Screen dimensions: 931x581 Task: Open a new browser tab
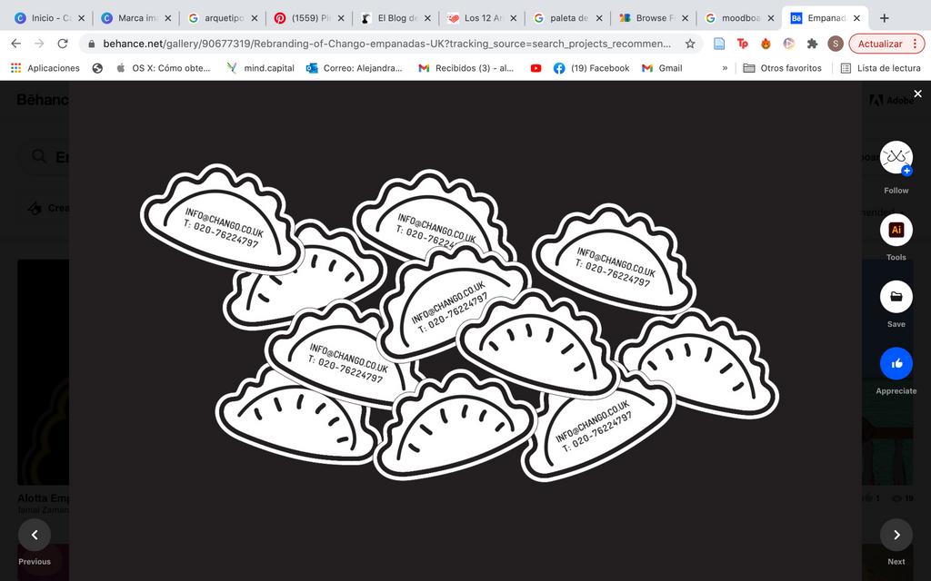[x=884, y=18]
